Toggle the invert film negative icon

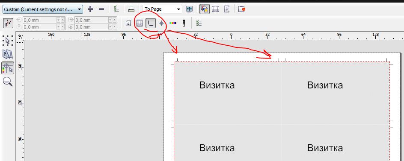coord(216,9)
